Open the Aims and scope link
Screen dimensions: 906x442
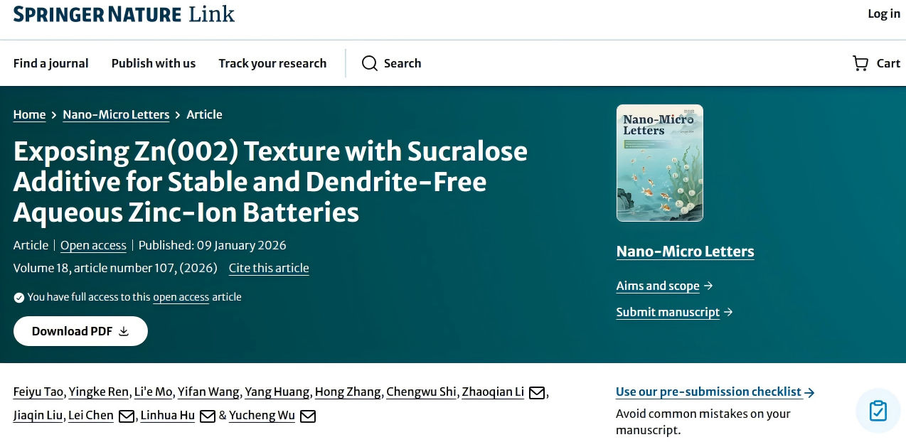(x=658, y=286)
